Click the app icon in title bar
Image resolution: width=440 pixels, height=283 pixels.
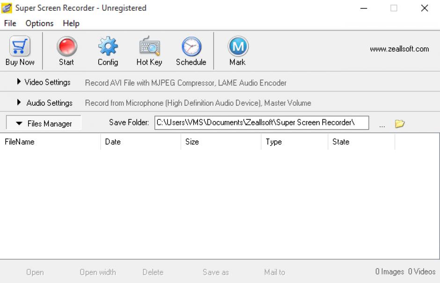7,8
